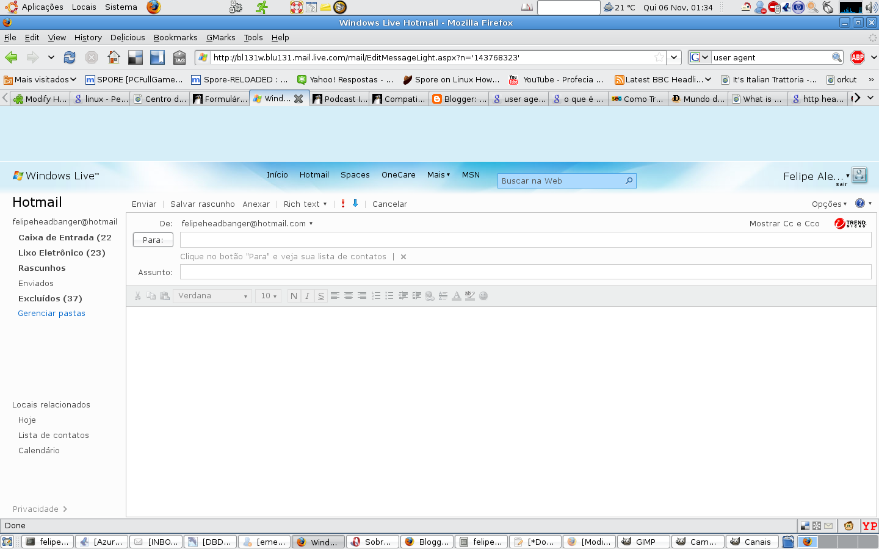Click the search magnifier in the search box
Screen dimensions: 879x549
pos(837,57)
